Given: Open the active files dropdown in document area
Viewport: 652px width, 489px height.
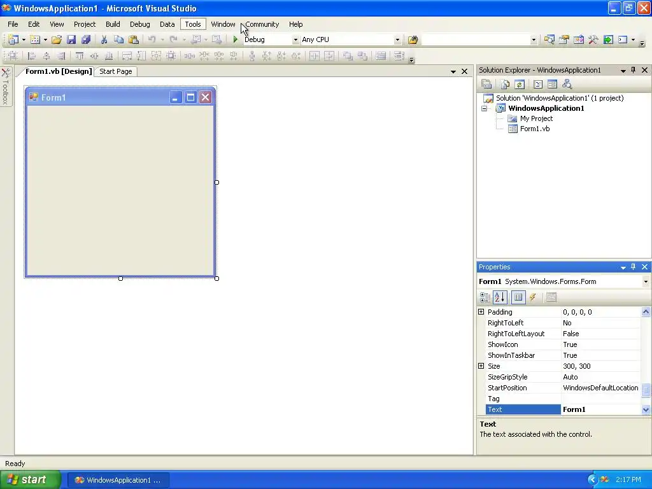Looking at the screenshot, I should point(453,71).
